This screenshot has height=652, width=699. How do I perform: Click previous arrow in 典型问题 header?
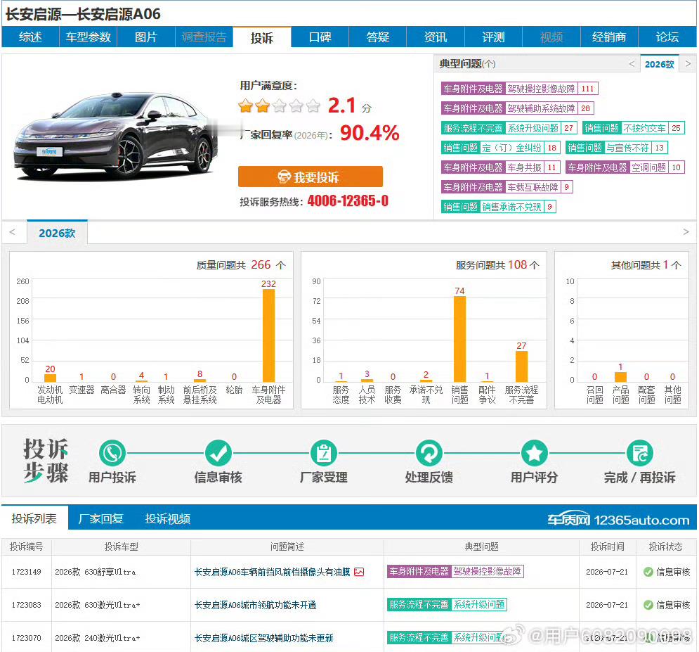(x=632, y=64)
